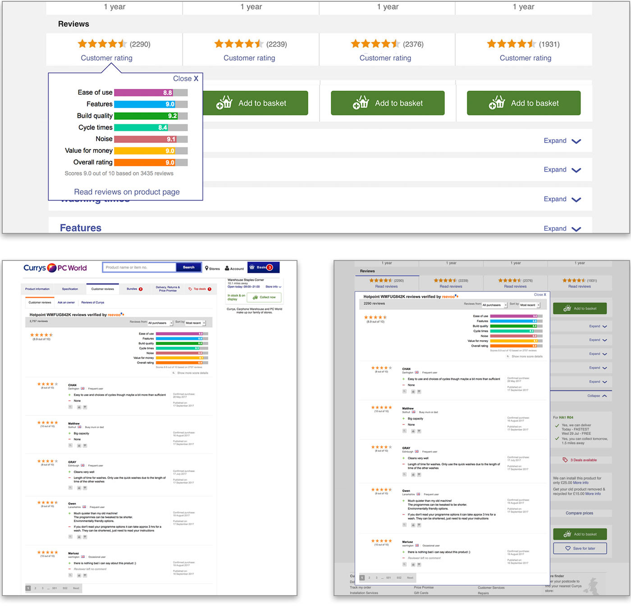The width and height of the screenshot is (631, 615).
Task: Open Customer rating link under 2290 reviews
Action: click(x=106, y=58)
